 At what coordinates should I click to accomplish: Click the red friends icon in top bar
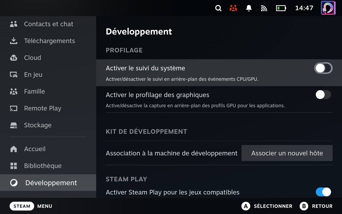pos(233,8)
